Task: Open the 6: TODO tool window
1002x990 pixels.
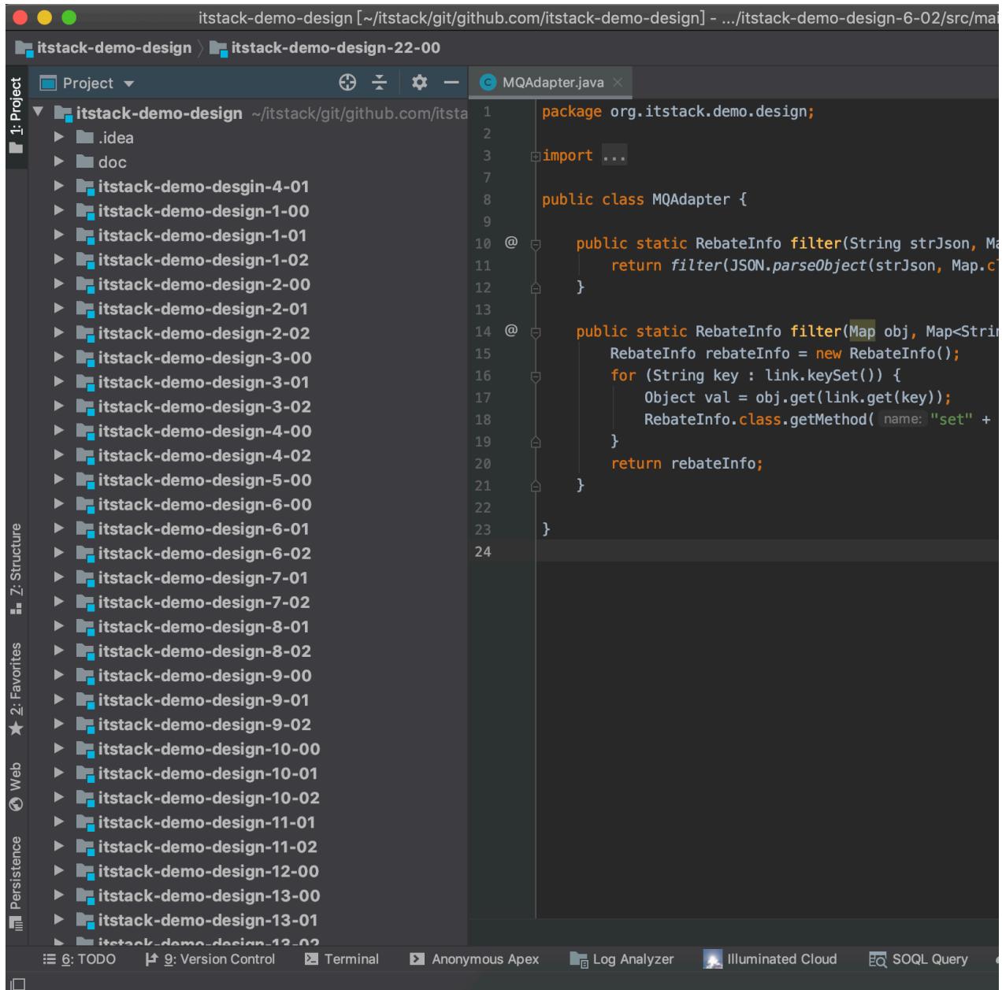Action: click(79, 959)
